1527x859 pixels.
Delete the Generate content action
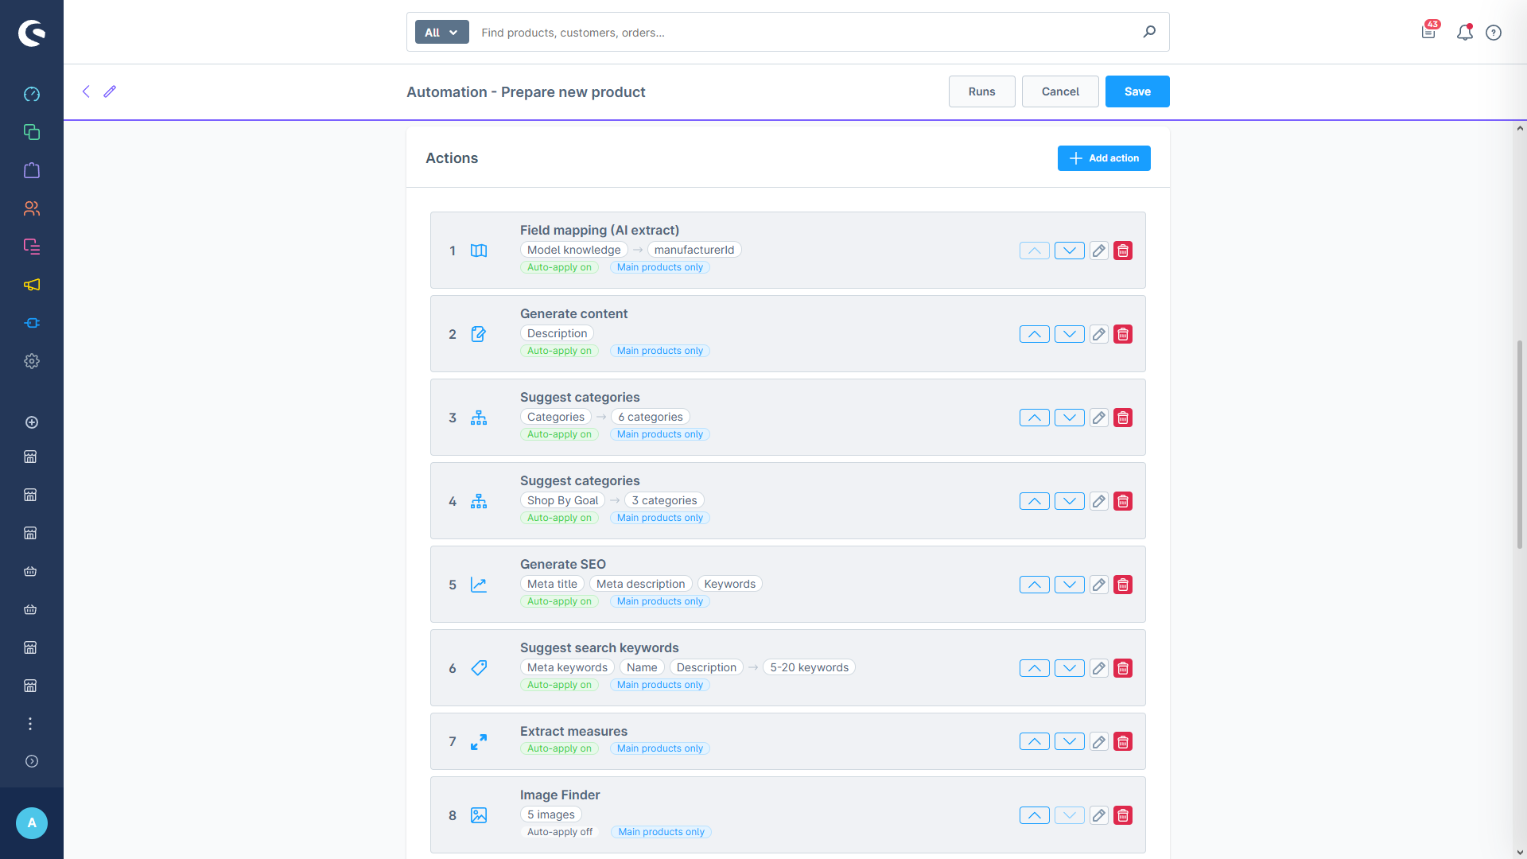coord(1123,334)
